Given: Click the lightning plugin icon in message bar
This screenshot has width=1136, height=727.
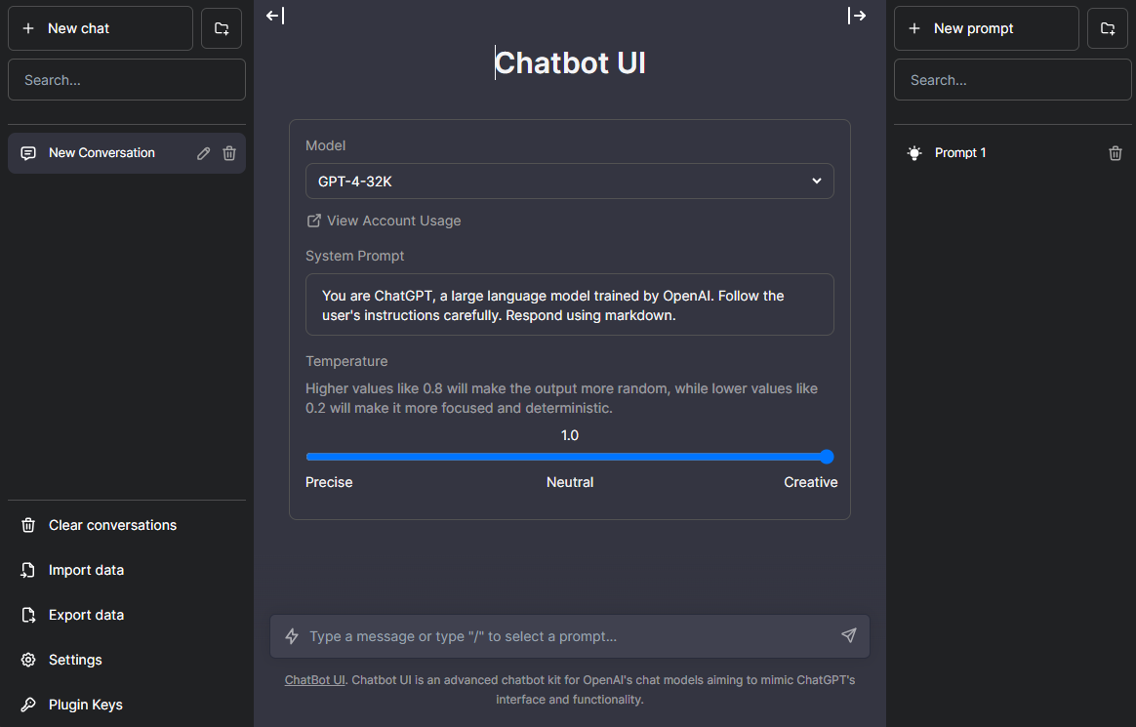Looking at the screenshot, I should click(x=291, y=636).
